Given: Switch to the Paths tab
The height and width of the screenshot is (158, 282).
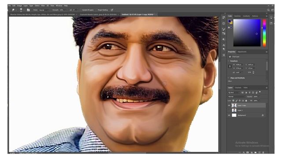Looking at the screenshot, I should tap(246, 88).
